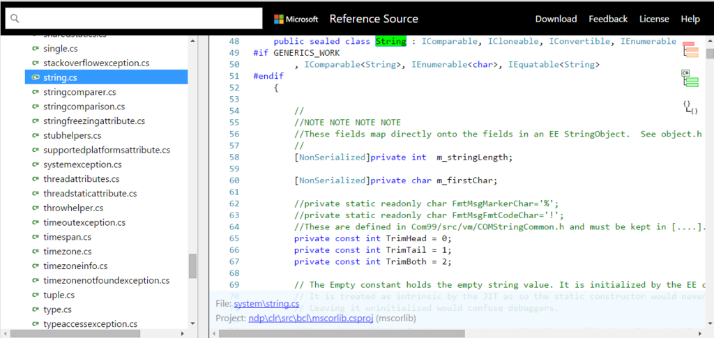Open typeaccessexception.cs in file tree
Viewport: 714px width, 338px height.
[x=90, y=324]
